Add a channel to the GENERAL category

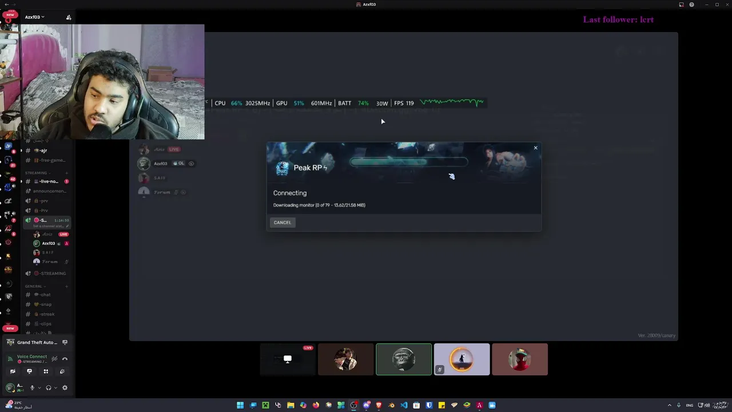(x=67, y=286)
